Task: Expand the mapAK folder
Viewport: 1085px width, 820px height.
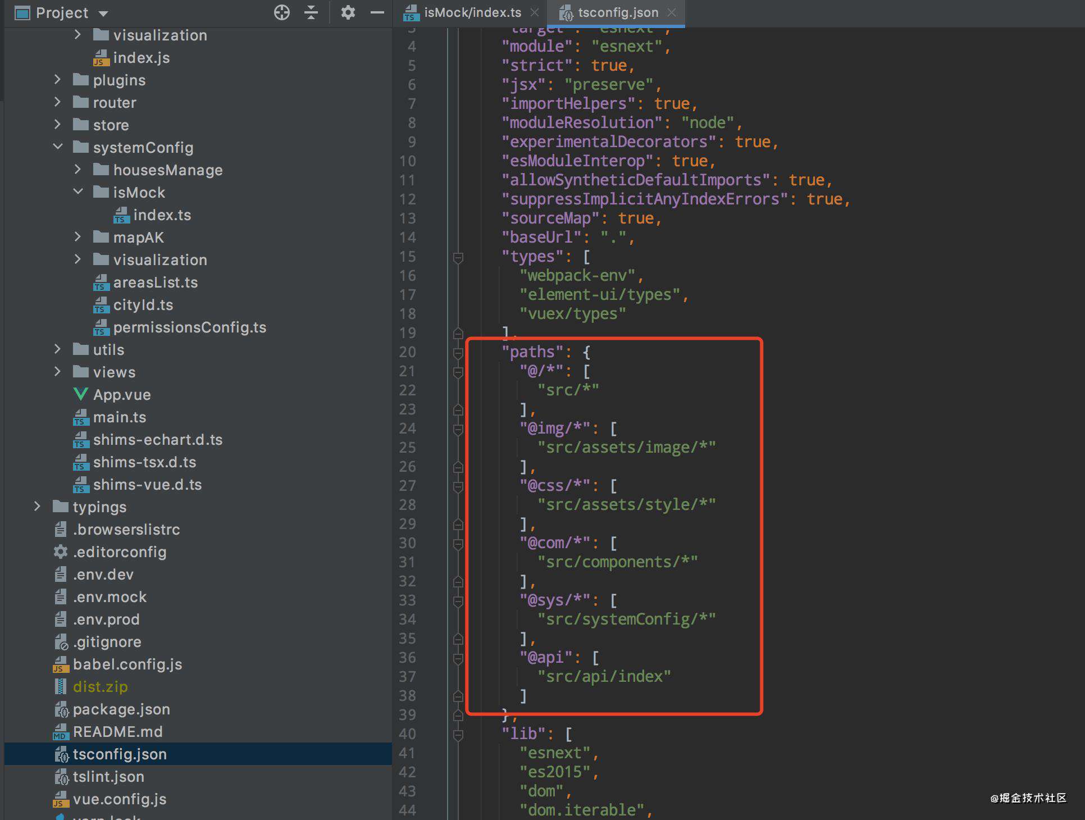Action: (77, 237)
